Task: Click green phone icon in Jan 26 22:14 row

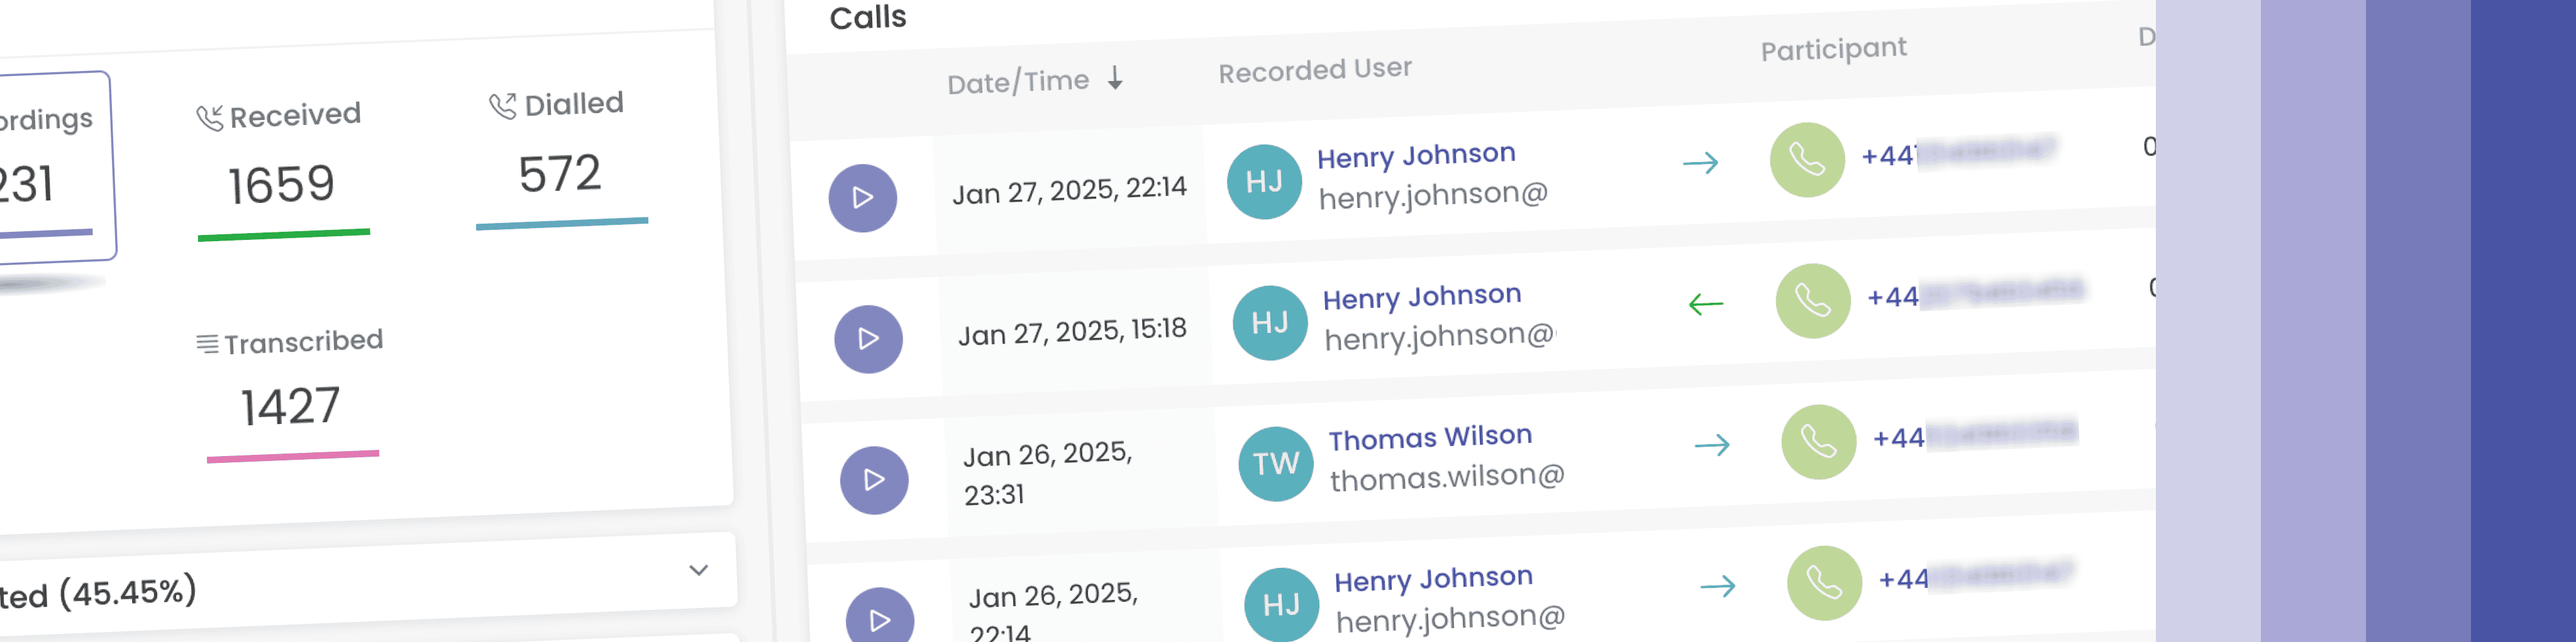Action: pyautogui.click(x=1824, y=583)
